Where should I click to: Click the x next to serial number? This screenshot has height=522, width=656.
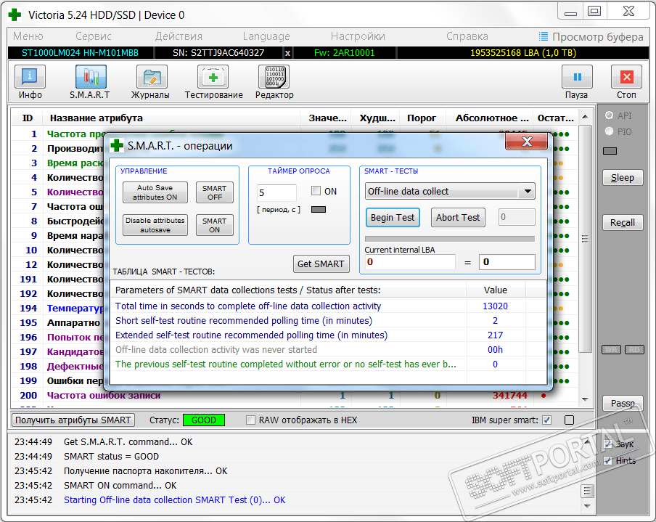click(x=287, y=53)
